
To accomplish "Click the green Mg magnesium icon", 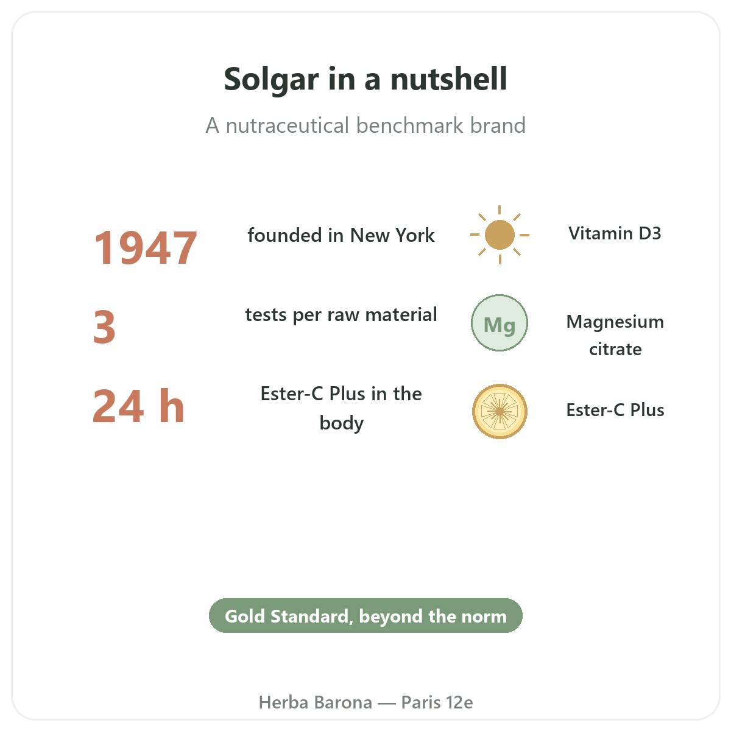I will [x=500, y=323].
